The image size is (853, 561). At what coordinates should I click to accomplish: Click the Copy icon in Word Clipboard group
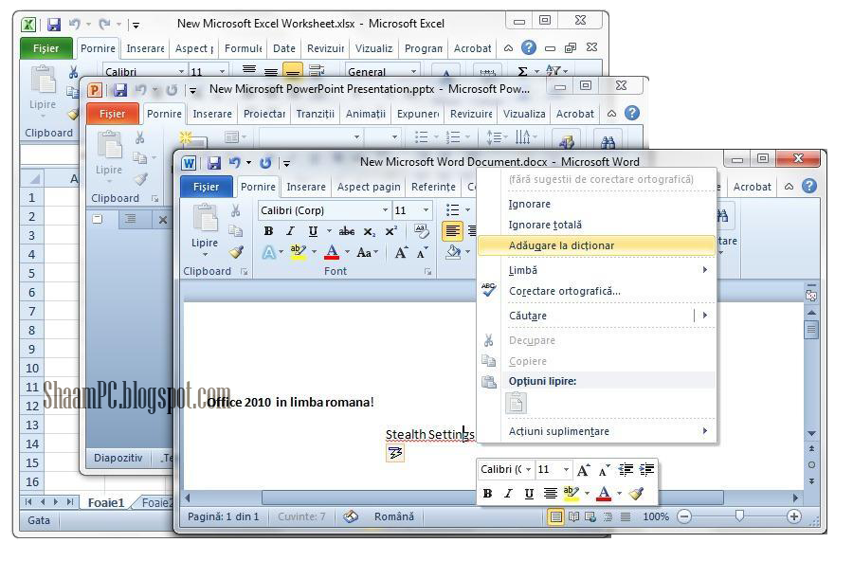pos(236,230)
